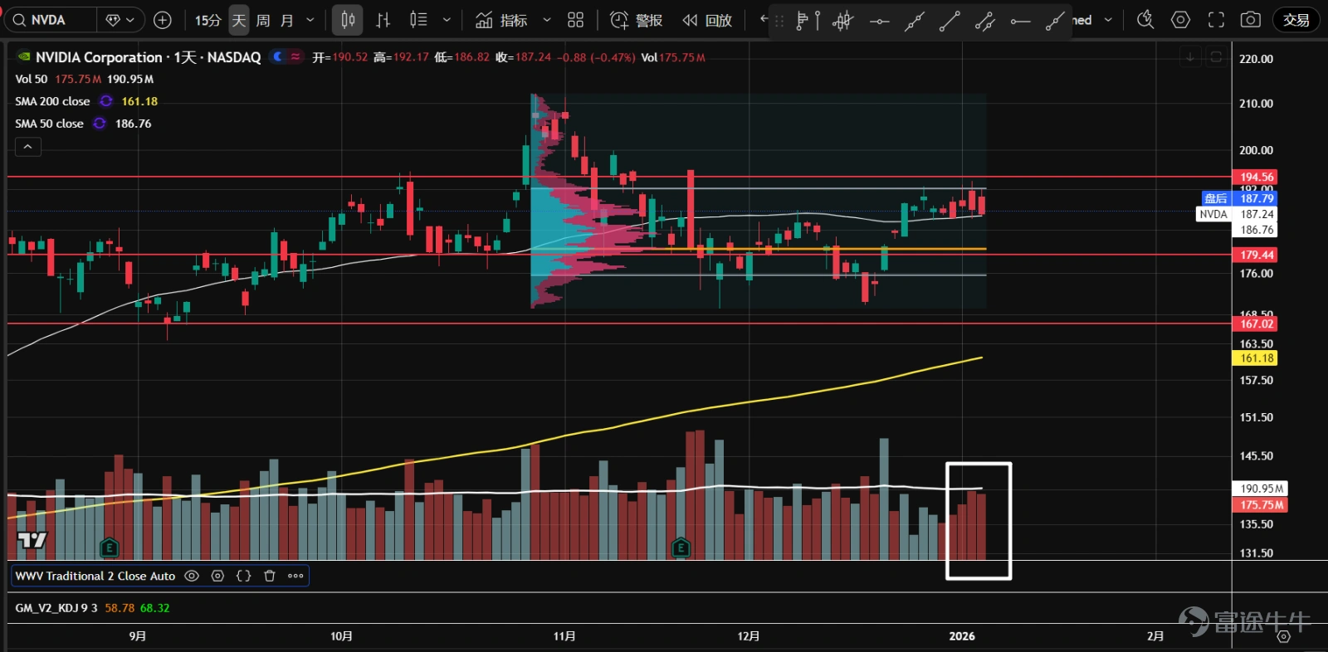
Task: Expand the chart style dropdown arrow
Action: [447, 20]
